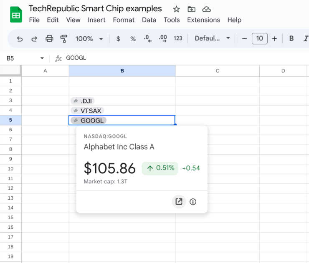Open the Google Sheets home logo

16,15
